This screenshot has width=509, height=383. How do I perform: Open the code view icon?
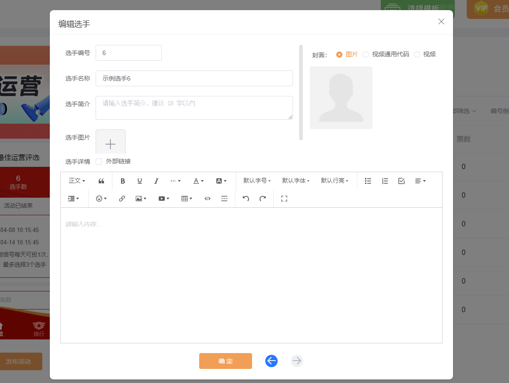tap(208, 199)
